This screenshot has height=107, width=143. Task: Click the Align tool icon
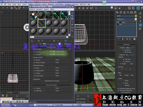click(120, 8)
